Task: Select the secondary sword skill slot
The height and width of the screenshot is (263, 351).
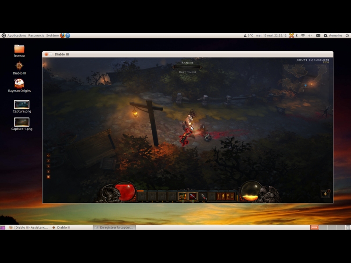Action: pyautogui.click(x=193, y=196)
